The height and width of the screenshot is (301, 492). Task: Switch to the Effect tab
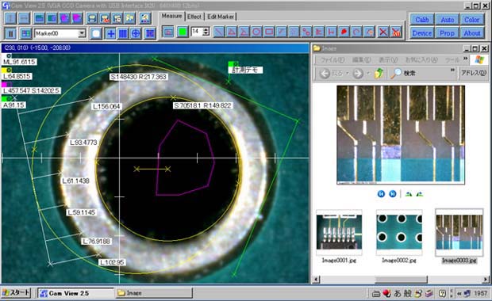[194, 17]
